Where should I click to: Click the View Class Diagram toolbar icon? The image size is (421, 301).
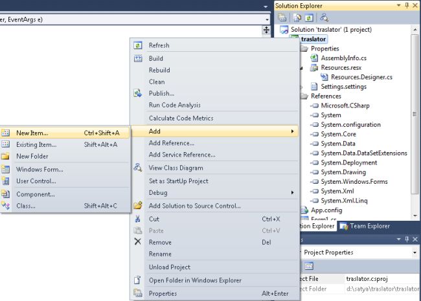pos(324,17)
